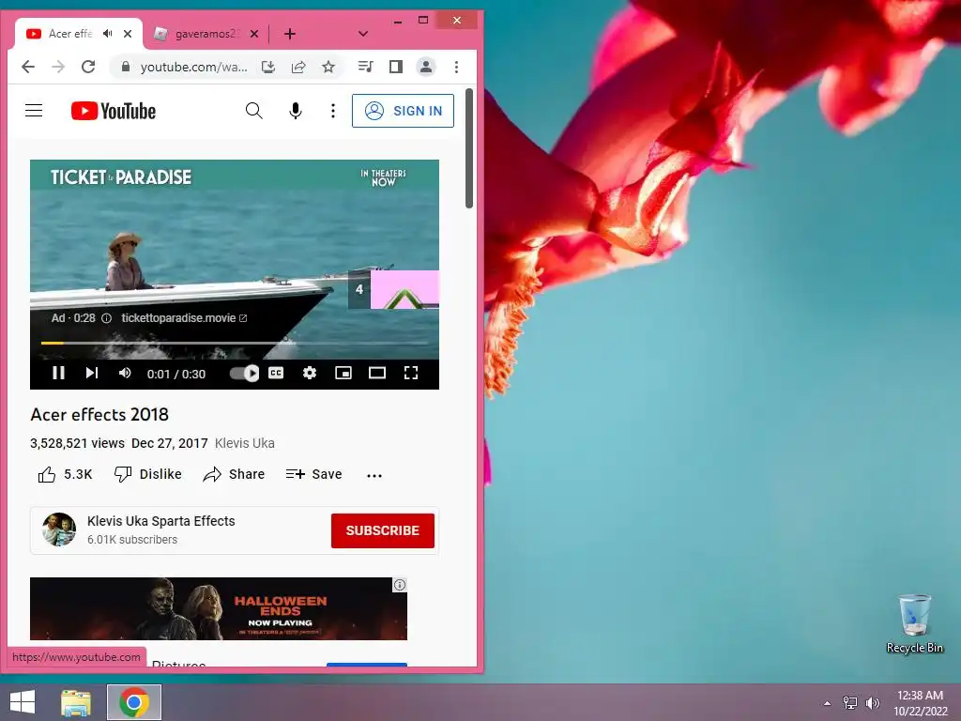Open taskbar clock and date
Image resolution: width=961 pixels, height=721 pixels.
click(x=920, y=703)
